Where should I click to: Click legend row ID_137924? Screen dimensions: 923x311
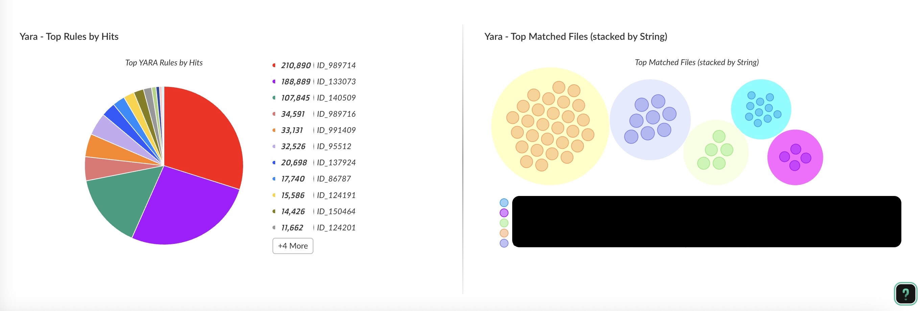click(x=314, y=163)
